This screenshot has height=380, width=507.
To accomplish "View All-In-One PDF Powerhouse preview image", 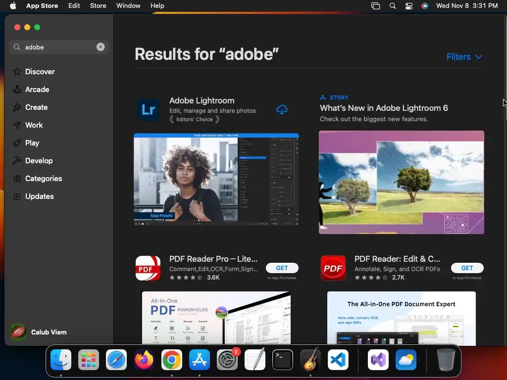I will [216, 318].
